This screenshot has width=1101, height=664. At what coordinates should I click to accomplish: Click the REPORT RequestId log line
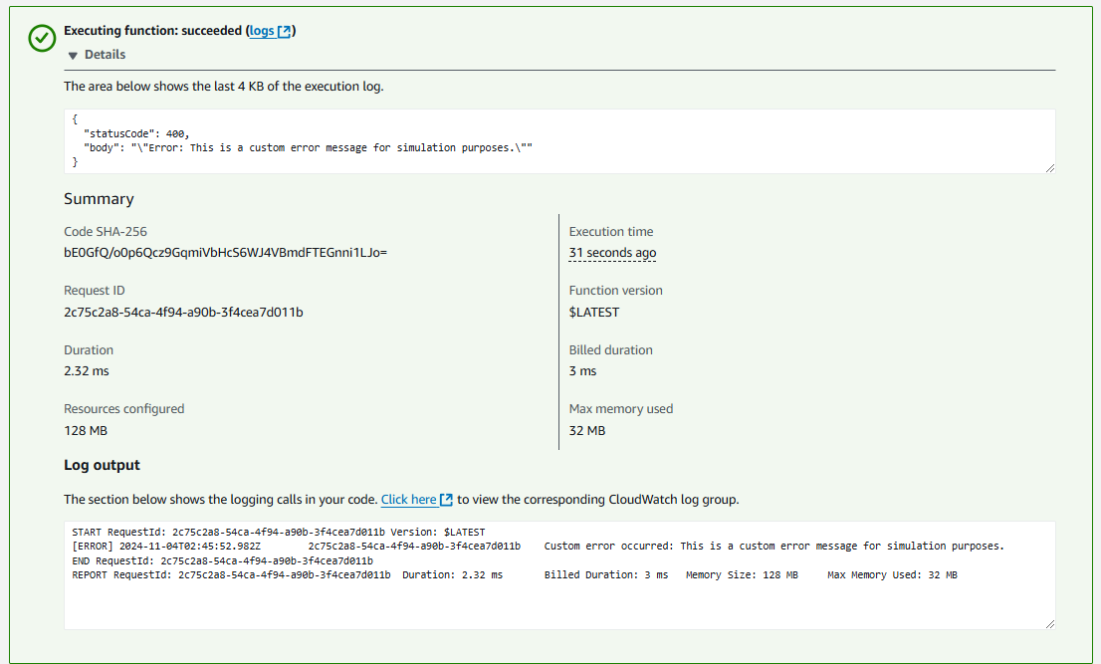(x=514, y=575)
